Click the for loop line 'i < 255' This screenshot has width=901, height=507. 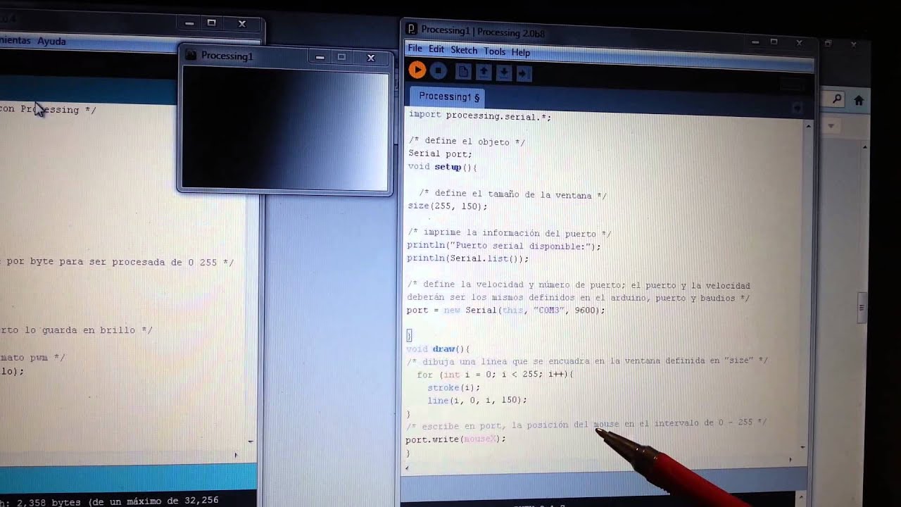[495, 375]
